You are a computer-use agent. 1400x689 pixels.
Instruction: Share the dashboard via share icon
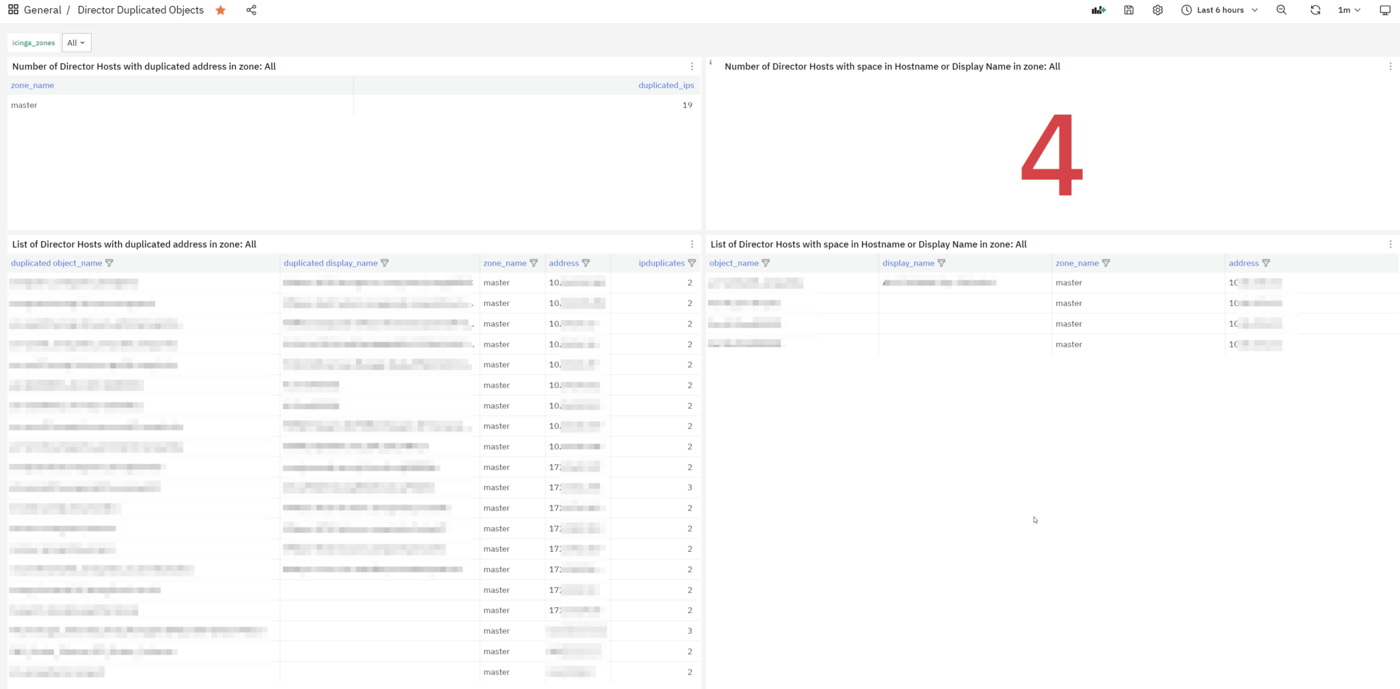coord(252,10)
